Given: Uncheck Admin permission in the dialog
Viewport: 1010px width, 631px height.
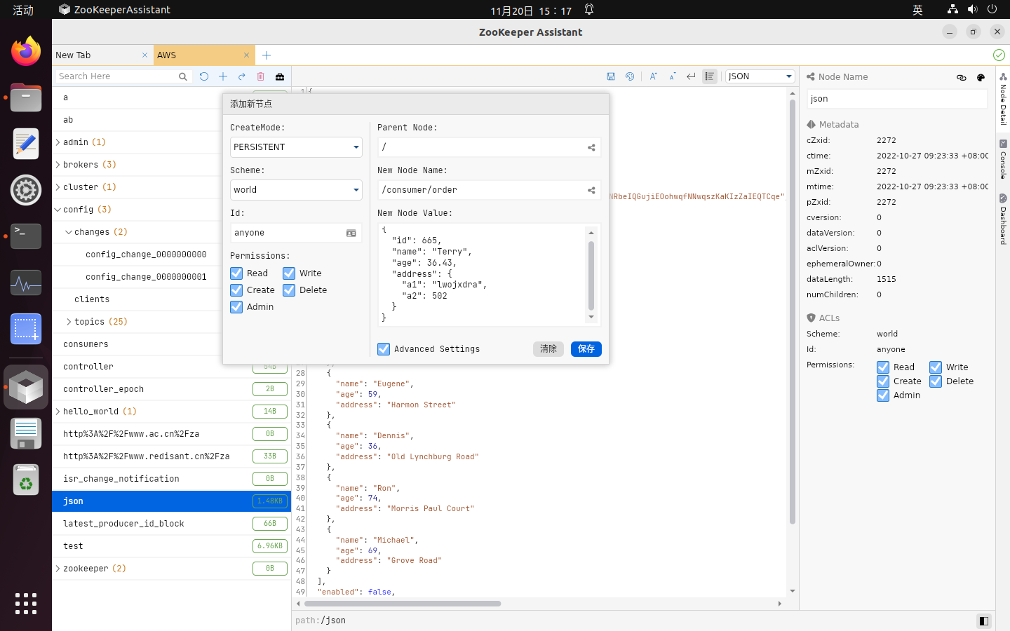Looking at the screenshot, I should (236, 307).
